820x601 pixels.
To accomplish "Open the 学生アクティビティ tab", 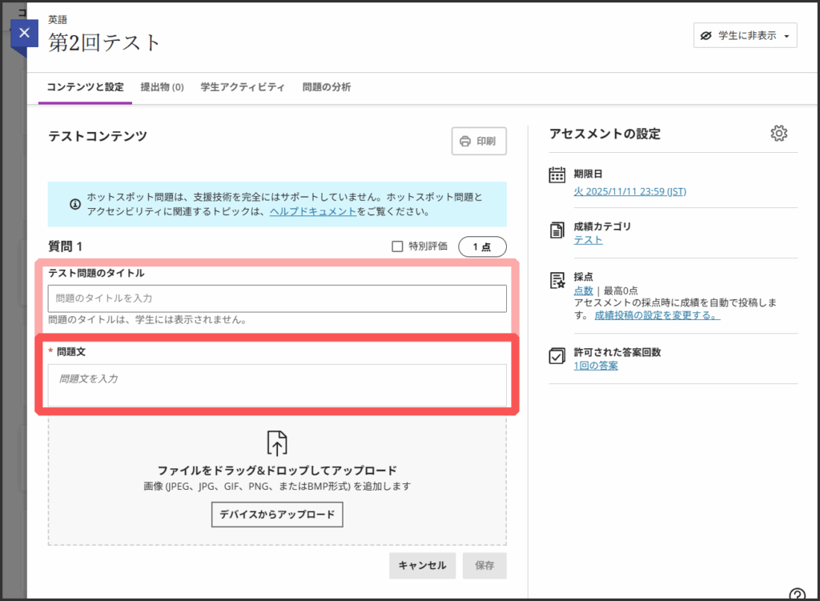I will tap(243, 87).
